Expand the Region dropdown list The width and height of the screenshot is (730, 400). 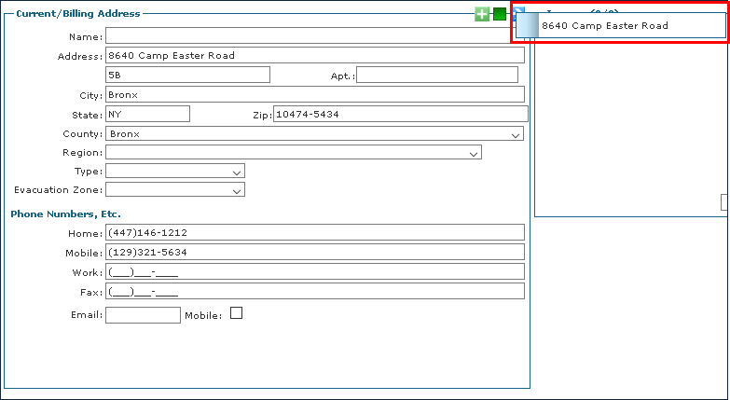[294, 153]
